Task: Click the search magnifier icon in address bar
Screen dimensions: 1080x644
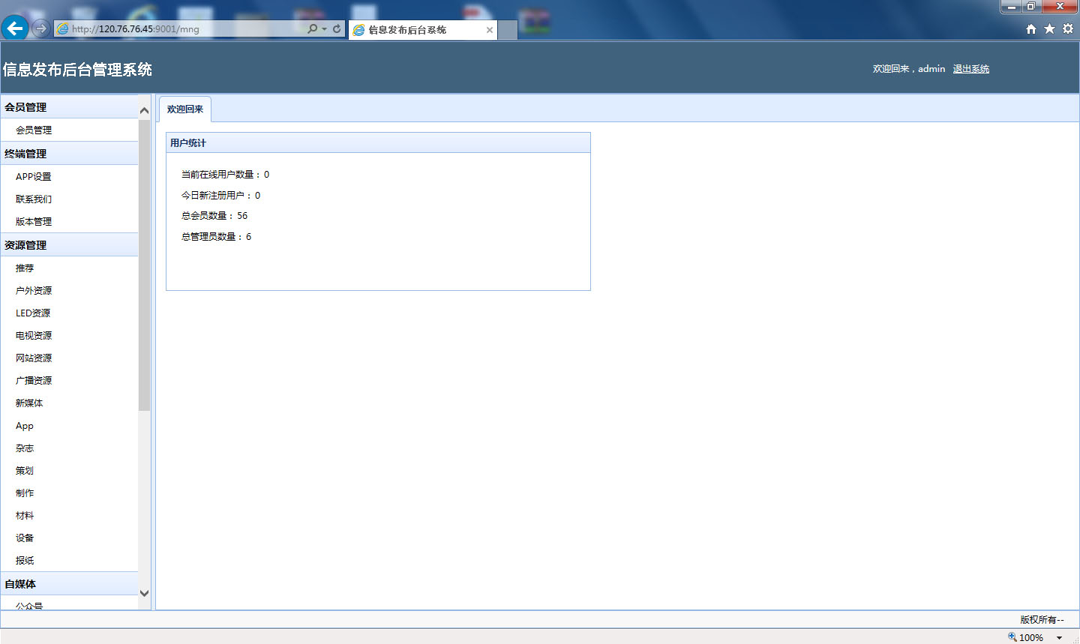Action: (x=312, y=28)
